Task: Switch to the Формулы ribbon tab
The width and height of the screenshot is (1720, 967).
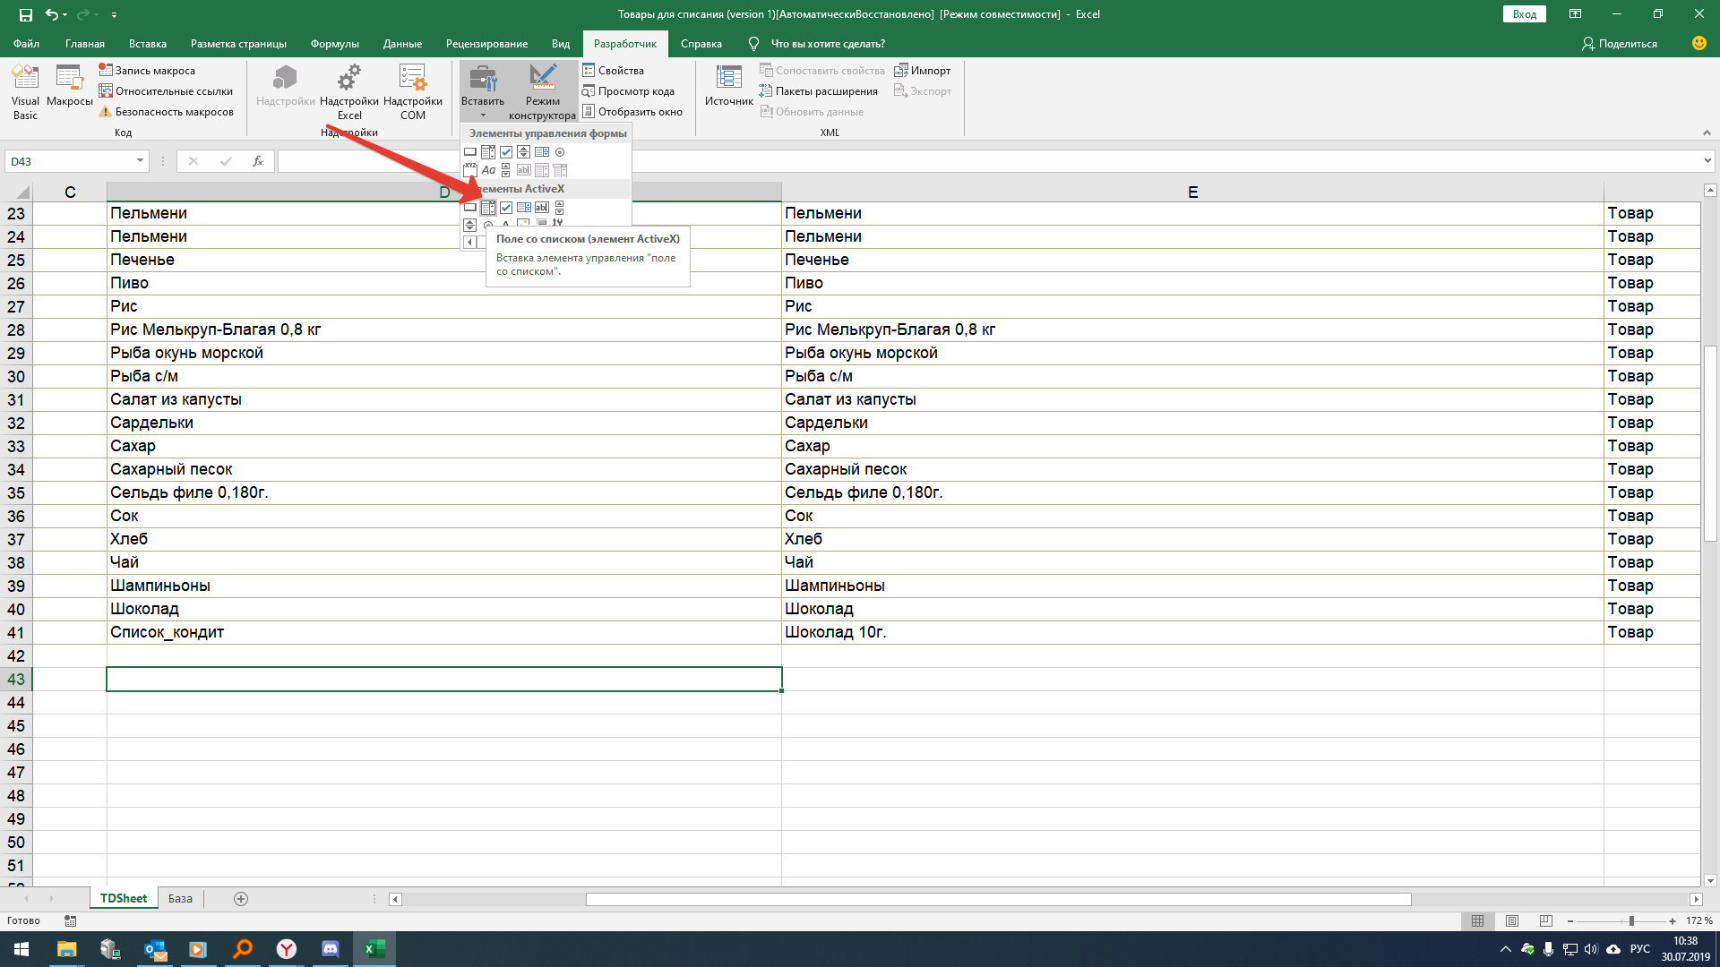Action: (334, 44)
